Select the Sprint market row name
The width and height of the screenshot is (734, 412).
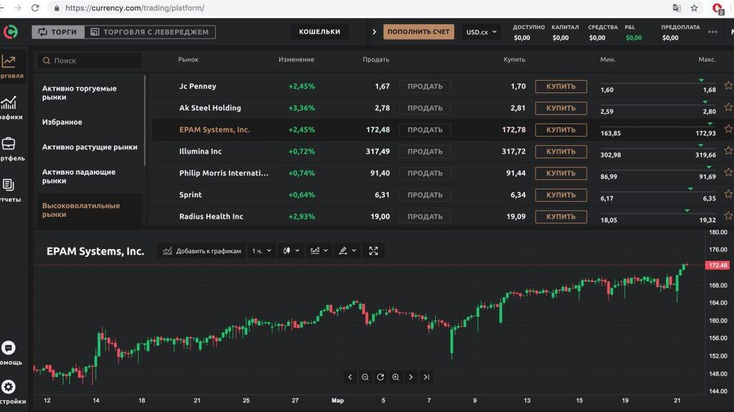[x=191, y=195]
